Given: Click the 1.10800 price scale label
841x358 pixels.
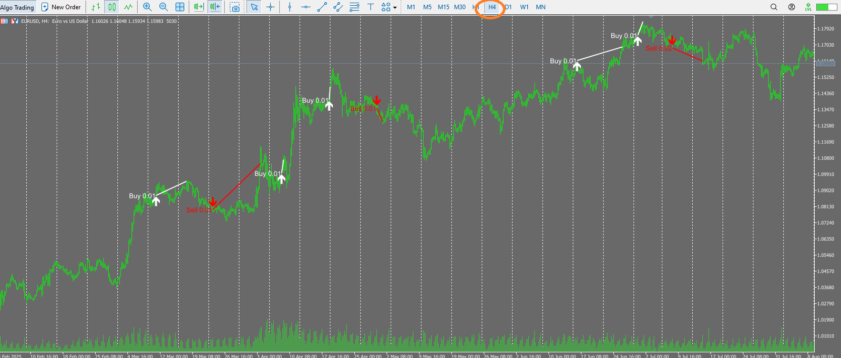Looking at the screenshot, I should tap(825, 158).
